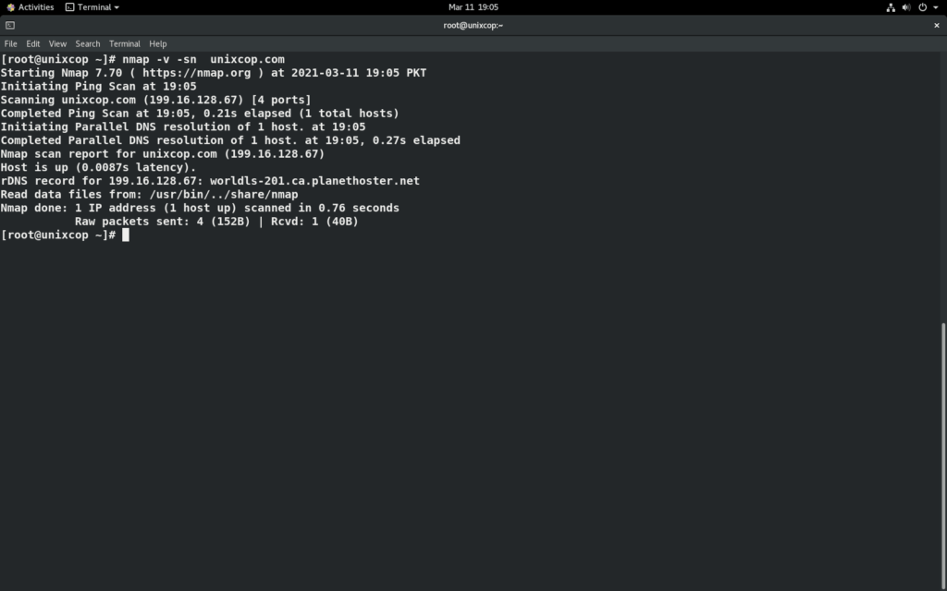Image resolution: width=947 pixels, height=591 pixels.
Task: Open the Terminal app menu in top bar
Action: tap(92, 7)
